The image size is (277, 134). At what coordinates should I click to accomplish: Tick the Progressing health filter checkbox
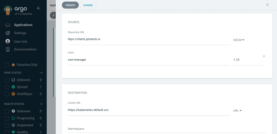7,118
